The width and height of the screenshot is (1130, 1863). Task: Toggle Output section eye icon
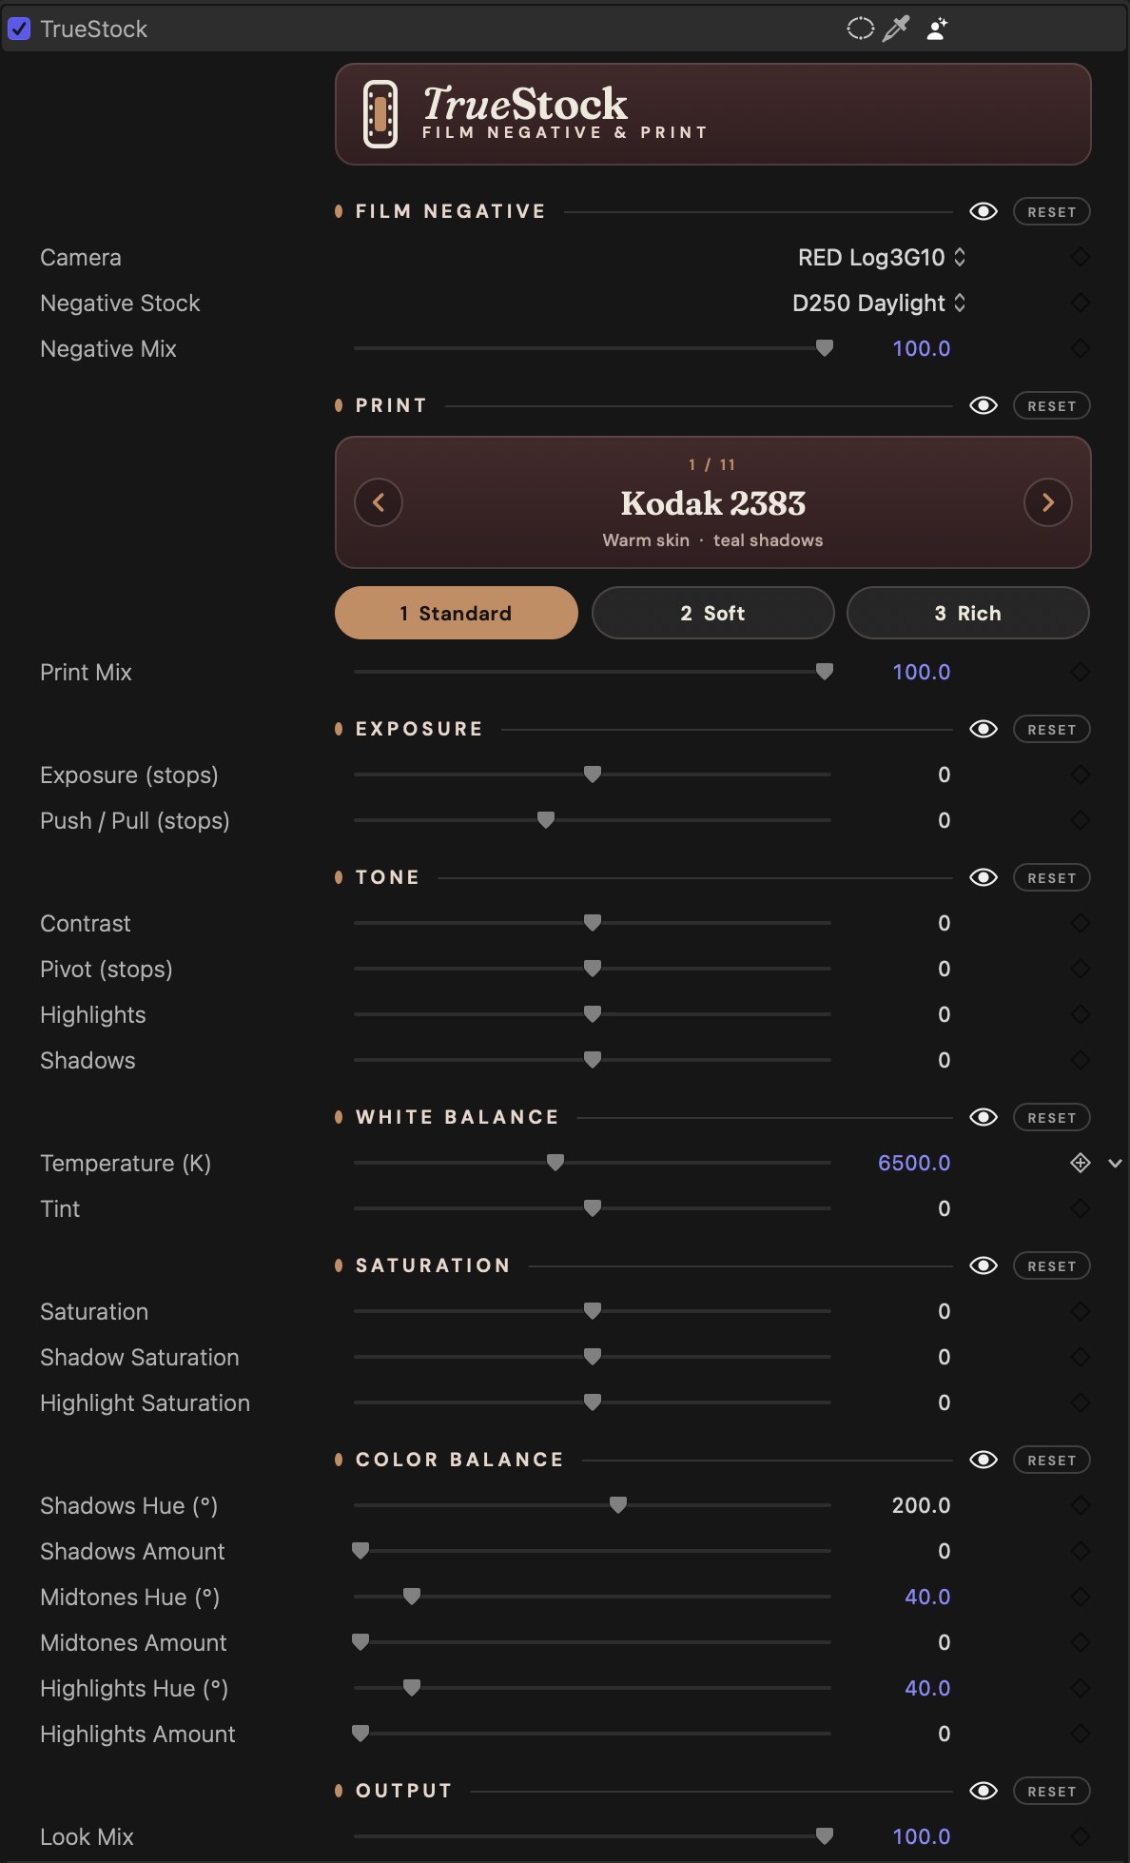click(x=984, y=1791)
